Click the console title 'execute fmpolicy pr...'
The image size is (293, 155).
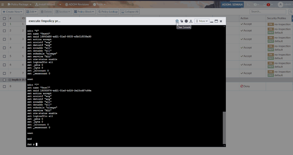[x=45, y=21]
